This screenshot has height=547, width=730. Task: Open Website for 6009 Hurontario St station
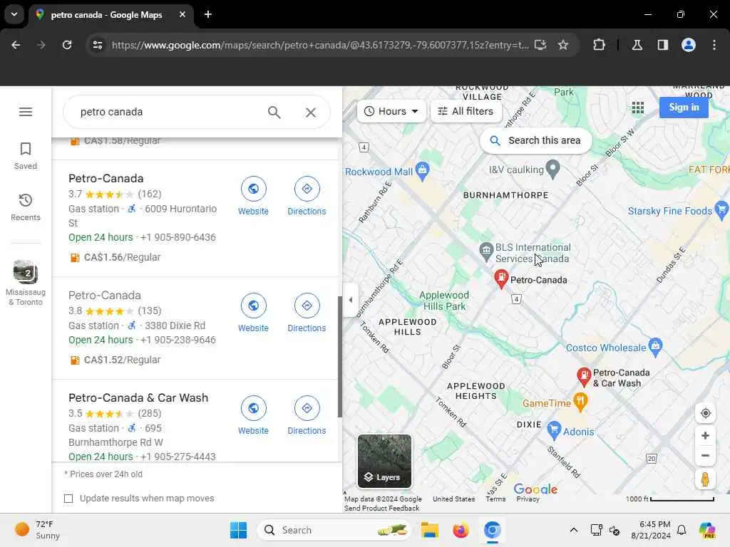253,196
